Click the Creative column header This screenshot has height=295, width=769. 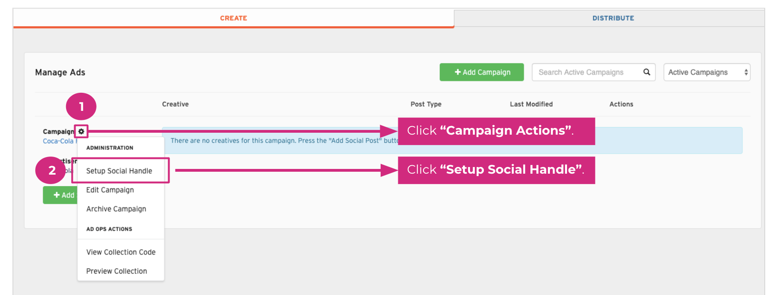175,104
